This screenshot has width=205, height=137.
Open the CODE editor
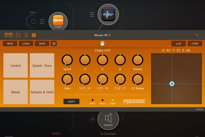(195, 43)
